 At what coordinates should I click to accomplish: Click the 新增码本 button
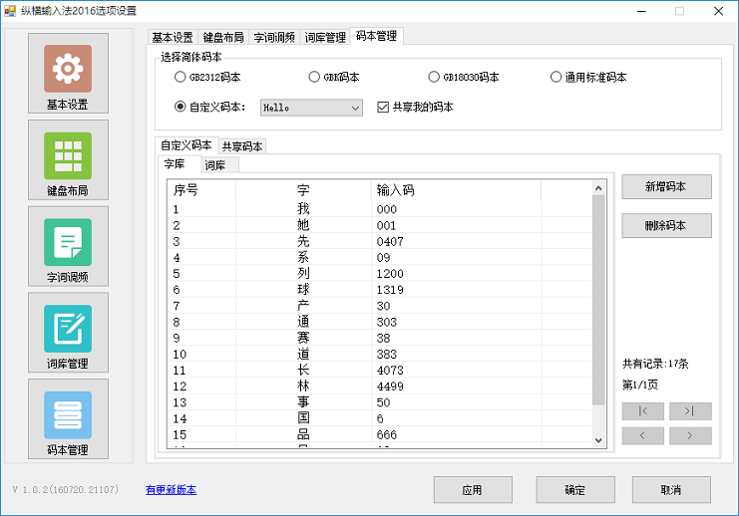666,186
